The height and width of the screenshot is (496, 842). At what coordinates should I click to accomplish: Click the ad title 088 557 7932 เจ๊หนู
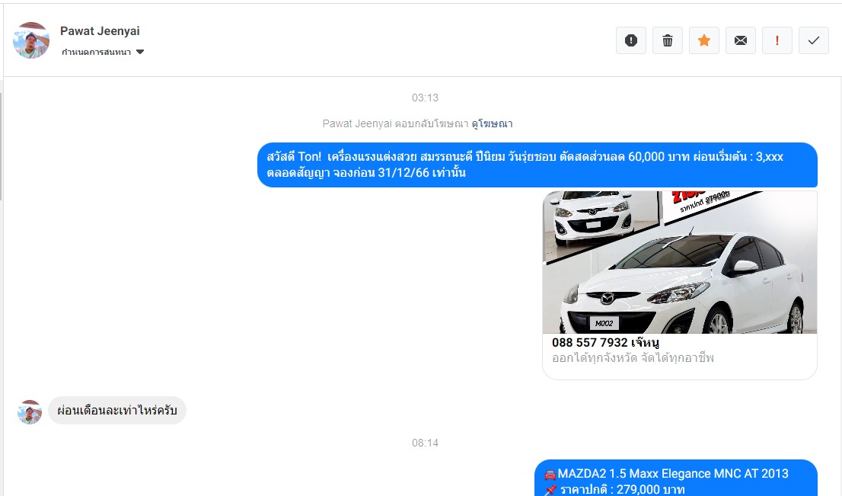click(605, 342)
